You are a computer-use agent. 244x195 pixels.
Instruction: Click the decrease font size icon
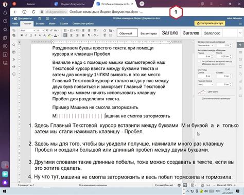coord(51,30)
